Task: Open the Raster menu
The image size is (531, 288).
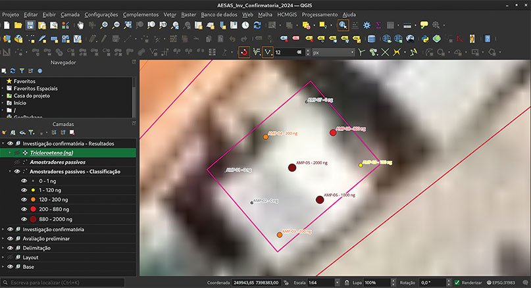Action: 188,14
